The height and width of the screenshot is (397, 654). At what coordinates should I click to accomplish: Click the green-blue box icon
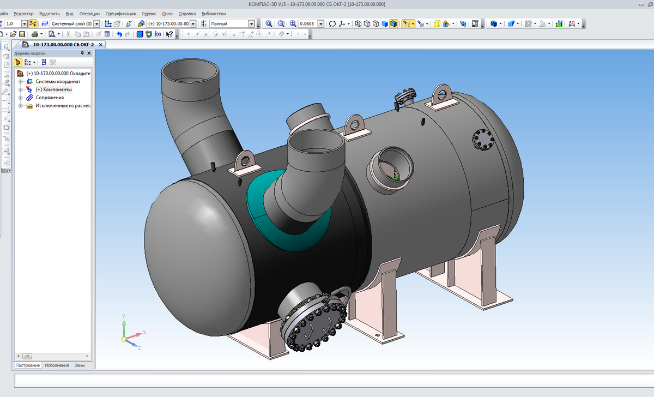click(559, 24)
